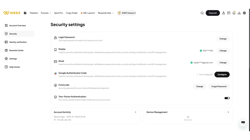Open Settings in sidebar
The width and height of the screenshot is (250, 140).
[19, 58]
